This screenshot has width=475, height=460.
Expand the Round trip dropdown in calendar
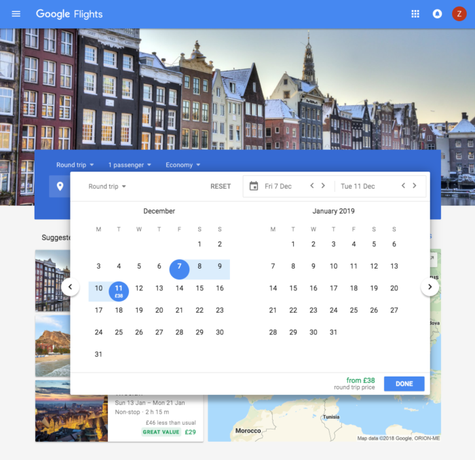107,187
